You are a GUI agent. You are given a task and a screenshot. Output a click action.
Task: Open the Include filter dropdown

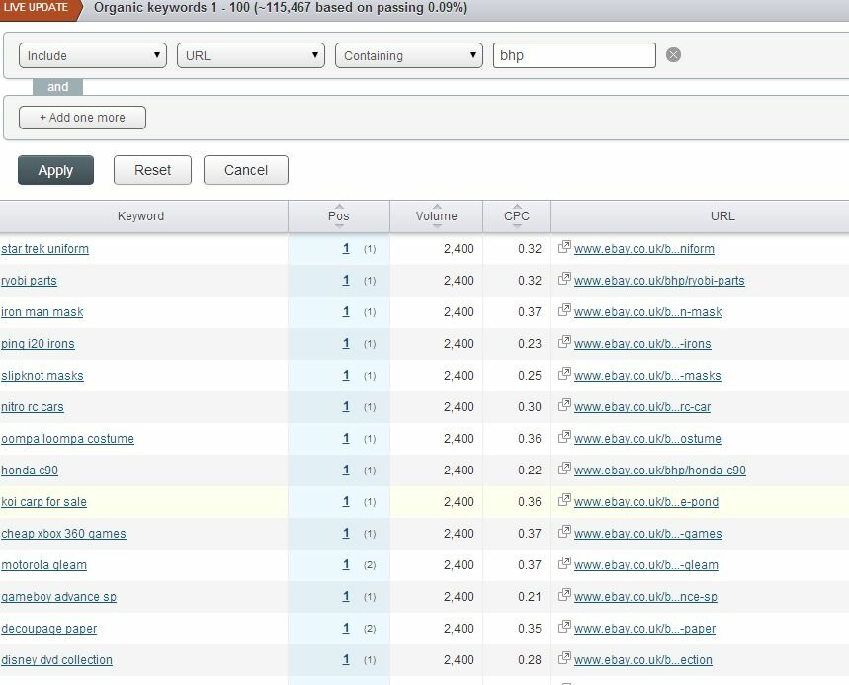pyautogui.click(x=93, y=55)
